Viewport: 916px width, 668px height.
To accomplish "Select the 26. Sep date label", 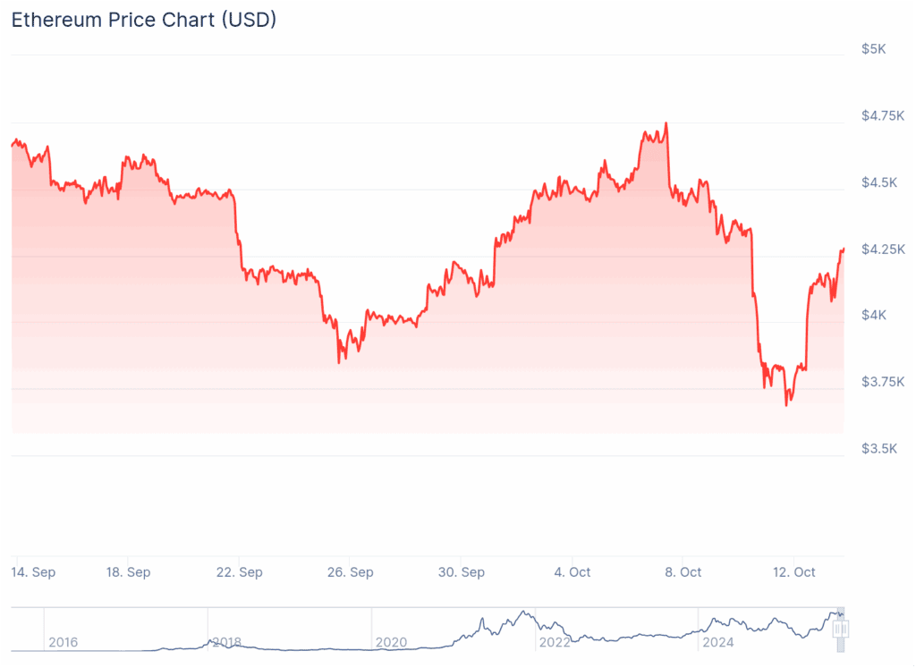I will point(351,572).
